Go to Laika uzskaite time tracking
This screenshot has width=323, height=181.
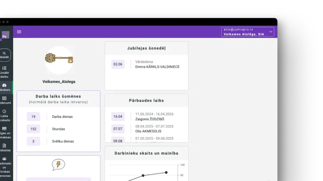(5, 116)
